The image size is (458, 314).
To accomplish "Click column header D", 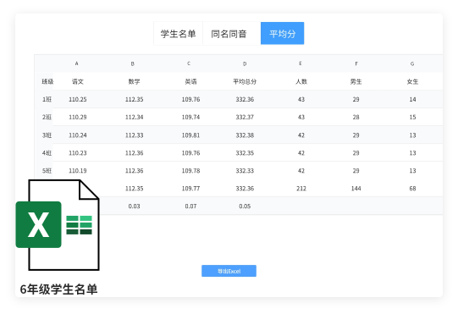I will tap(245, 63).
